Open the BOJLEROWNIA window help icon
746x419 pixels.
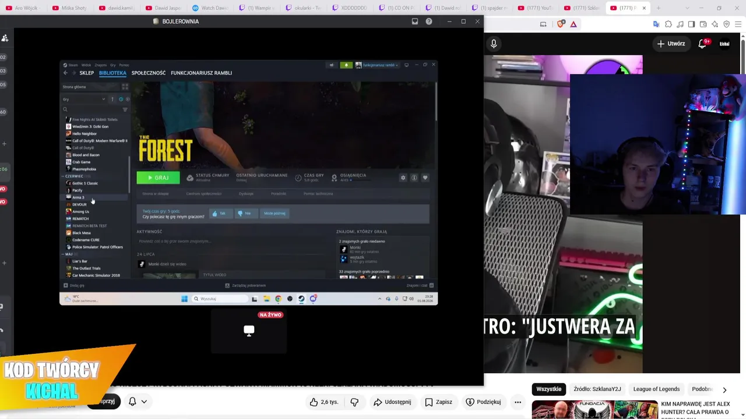[x=429, y=22]
